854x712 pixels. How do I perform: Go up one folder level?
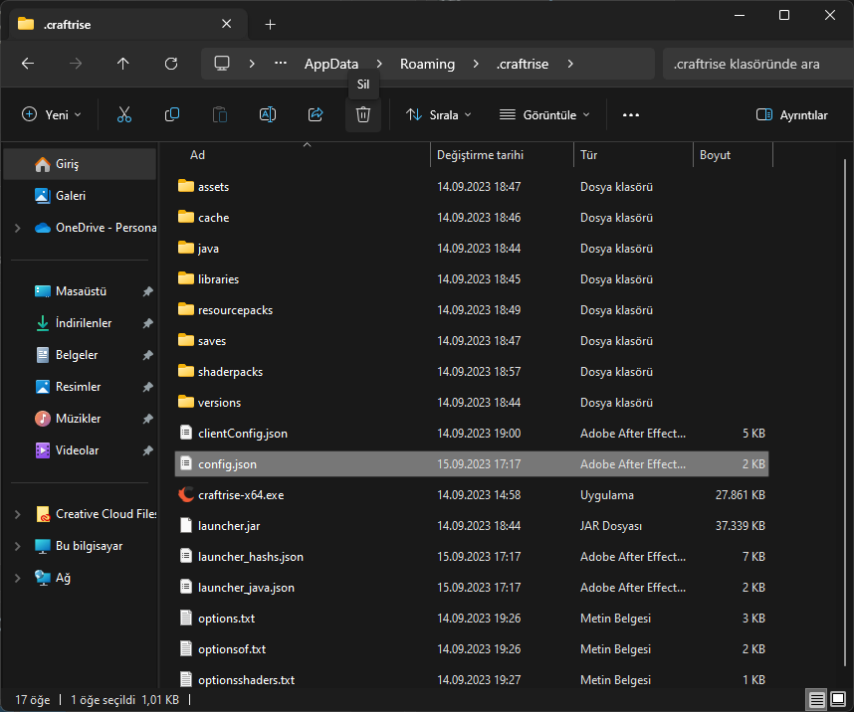click(123, 64)
